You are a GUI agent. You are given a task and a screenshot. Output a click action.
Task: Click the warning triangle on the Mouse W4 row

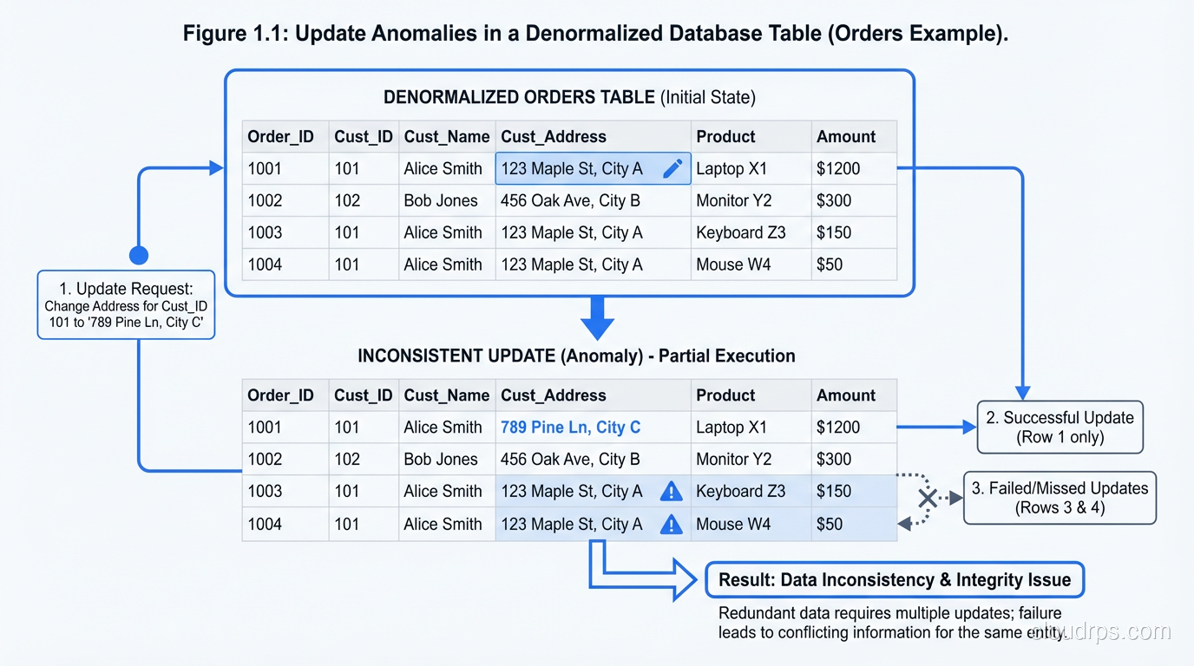(x=670, y=524)
